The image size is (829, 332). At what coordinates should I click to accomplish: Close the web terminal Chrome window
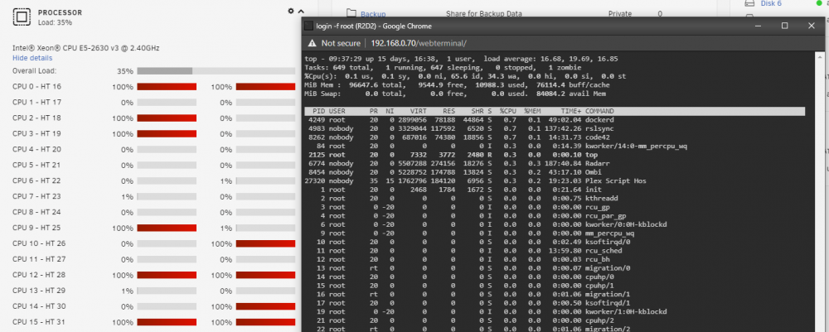pyautogui.click(x=812, y=26)
